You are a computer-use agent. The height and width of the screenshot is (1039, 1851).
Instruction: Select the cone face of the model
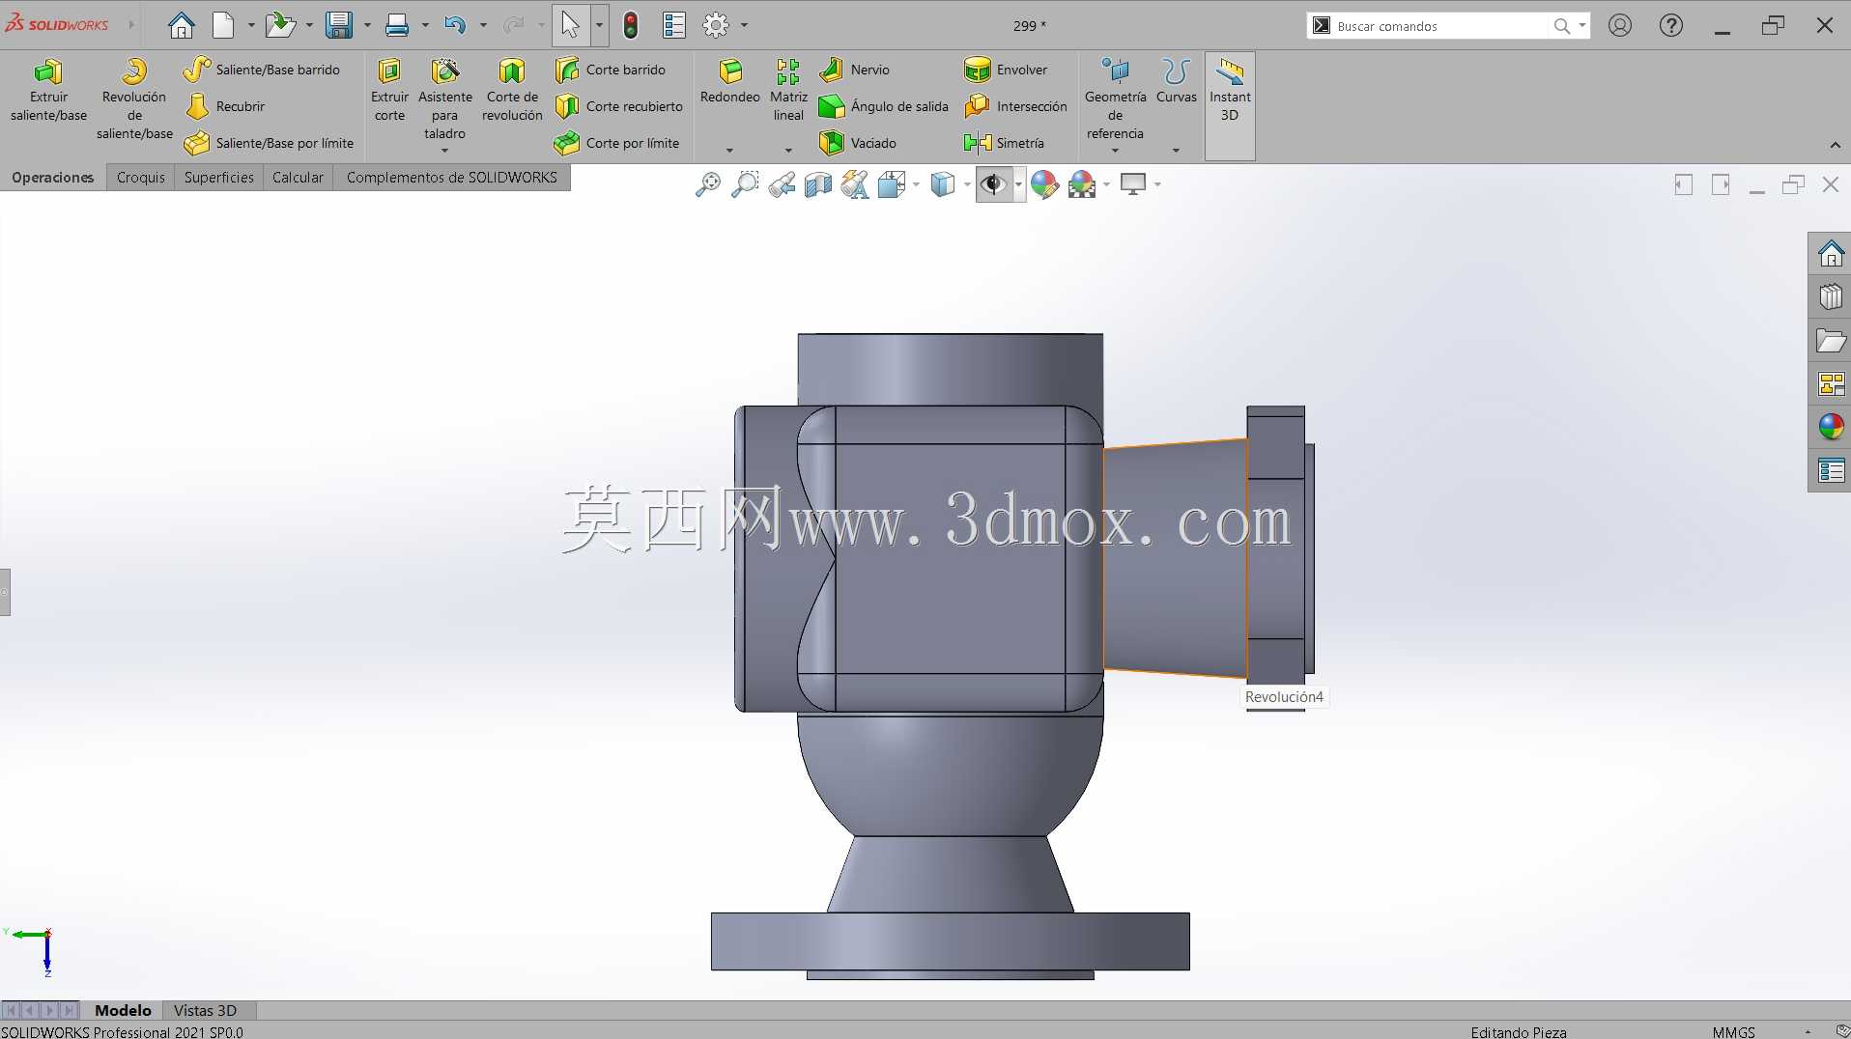(1176, 558)
